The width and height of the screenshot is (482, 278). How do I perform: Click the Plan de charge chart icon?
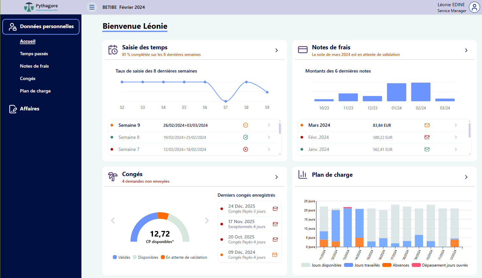click(303, 175)
